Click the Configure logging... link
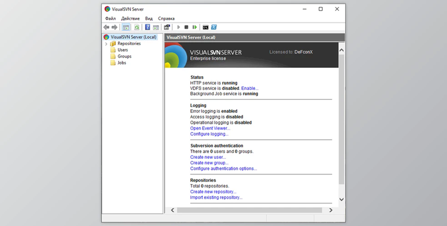 (x=209, y=134)
